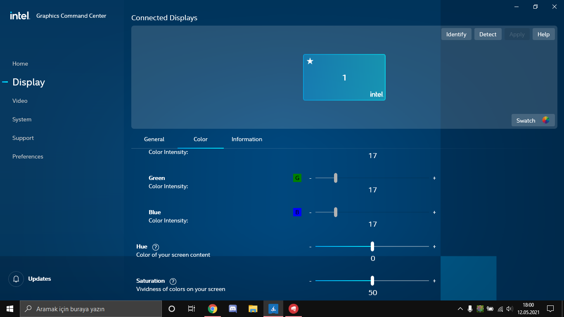Click the Identify button

tap(456, 34)
